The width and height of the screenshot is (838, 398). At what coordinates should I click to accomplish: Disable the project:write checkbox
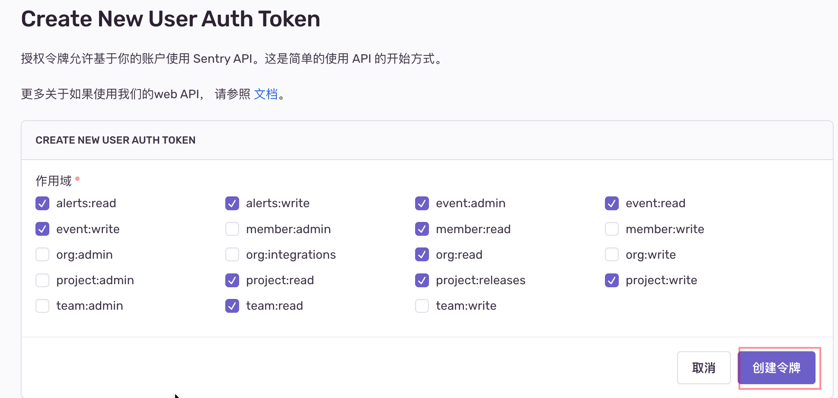(612, 280)
